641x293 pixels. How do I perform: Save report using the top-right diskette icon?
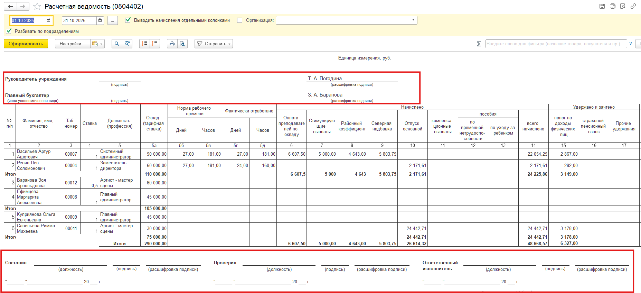click(602, 6)
